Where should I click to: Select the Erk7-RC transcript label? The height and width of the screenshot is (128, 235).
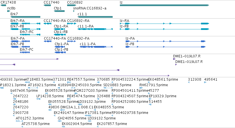pos(27,32)
